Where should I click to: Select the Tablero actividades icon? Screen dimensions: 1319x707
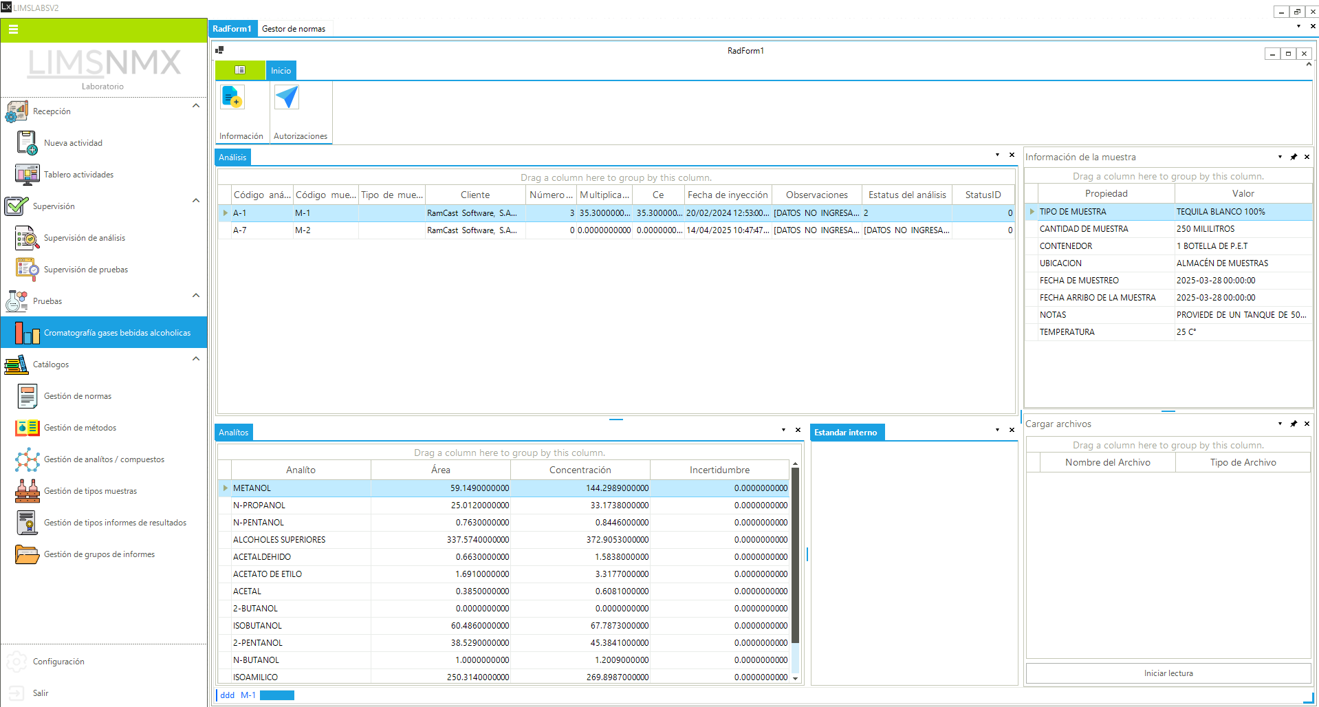click(26, 174)
